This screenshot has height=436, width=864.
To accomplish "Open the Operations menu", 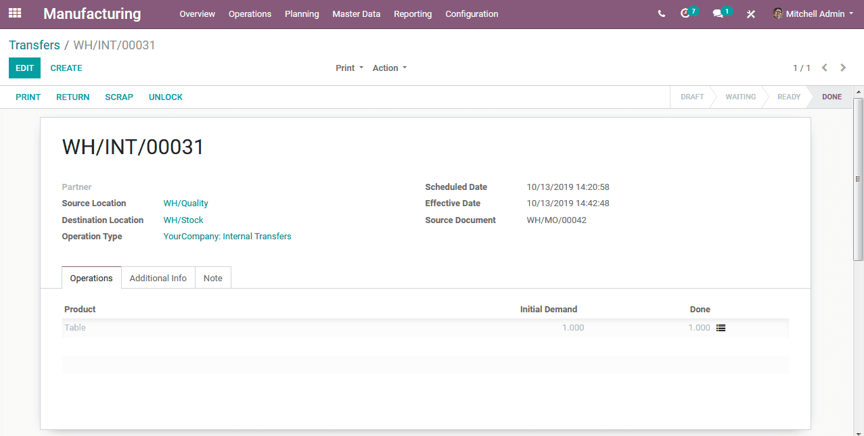I will coord(250,14).
